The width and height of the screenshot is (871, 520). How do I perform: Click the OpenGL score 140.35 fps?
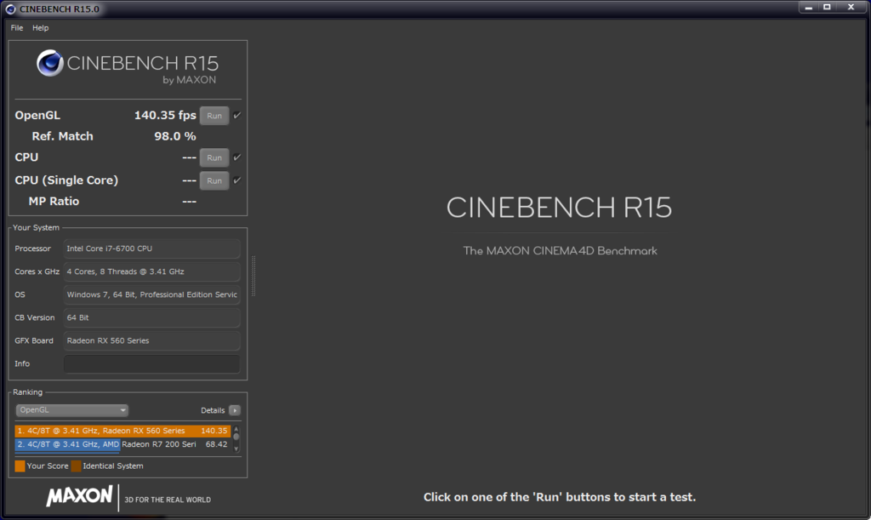point(165,116)
